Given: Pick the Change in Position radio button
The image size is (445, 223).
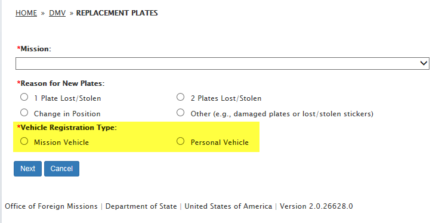Looking at the screenshot, I should (x=24, y=113).
